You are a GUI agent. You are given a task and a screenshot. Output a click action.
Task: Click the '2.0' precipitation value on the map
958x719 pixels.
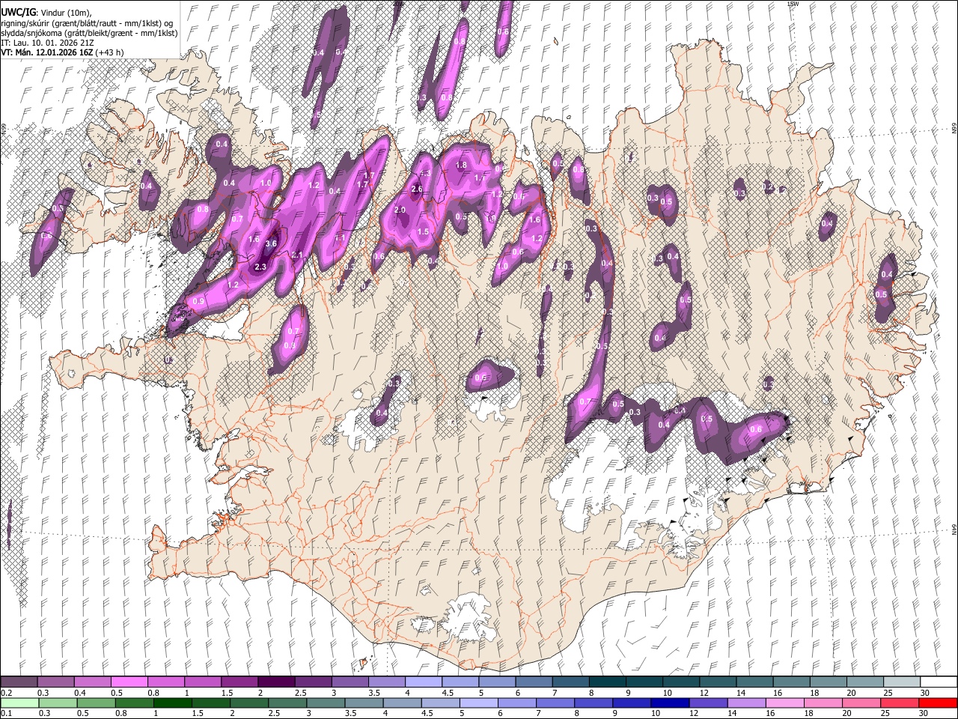400,210
